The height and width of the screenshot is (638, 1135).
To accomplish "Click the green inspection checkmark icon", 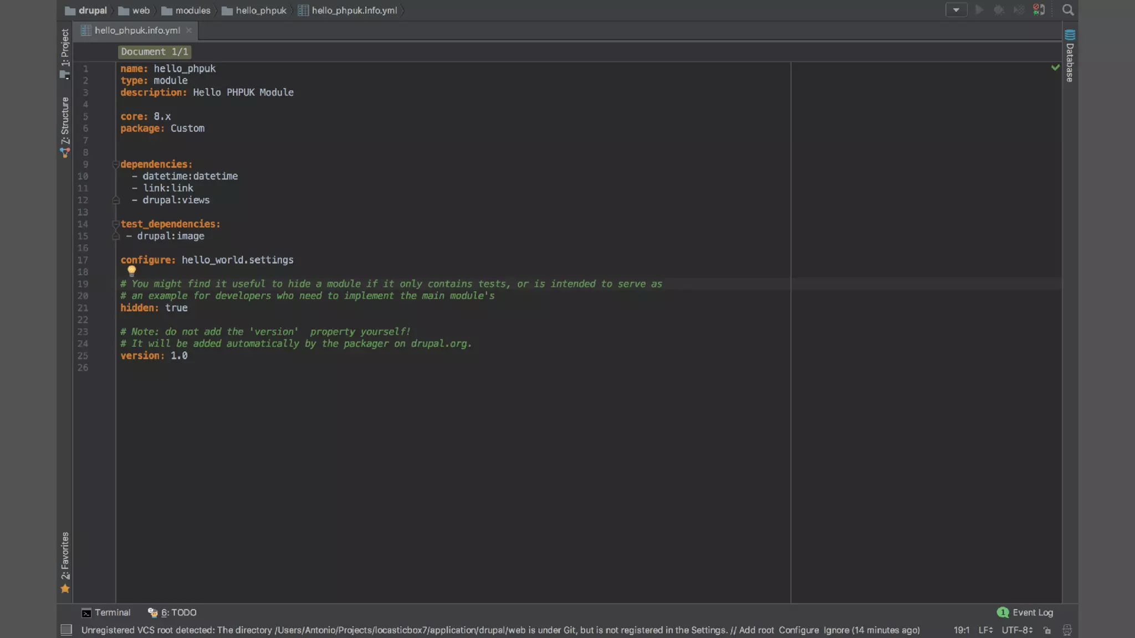I will tap(1055, 68).
